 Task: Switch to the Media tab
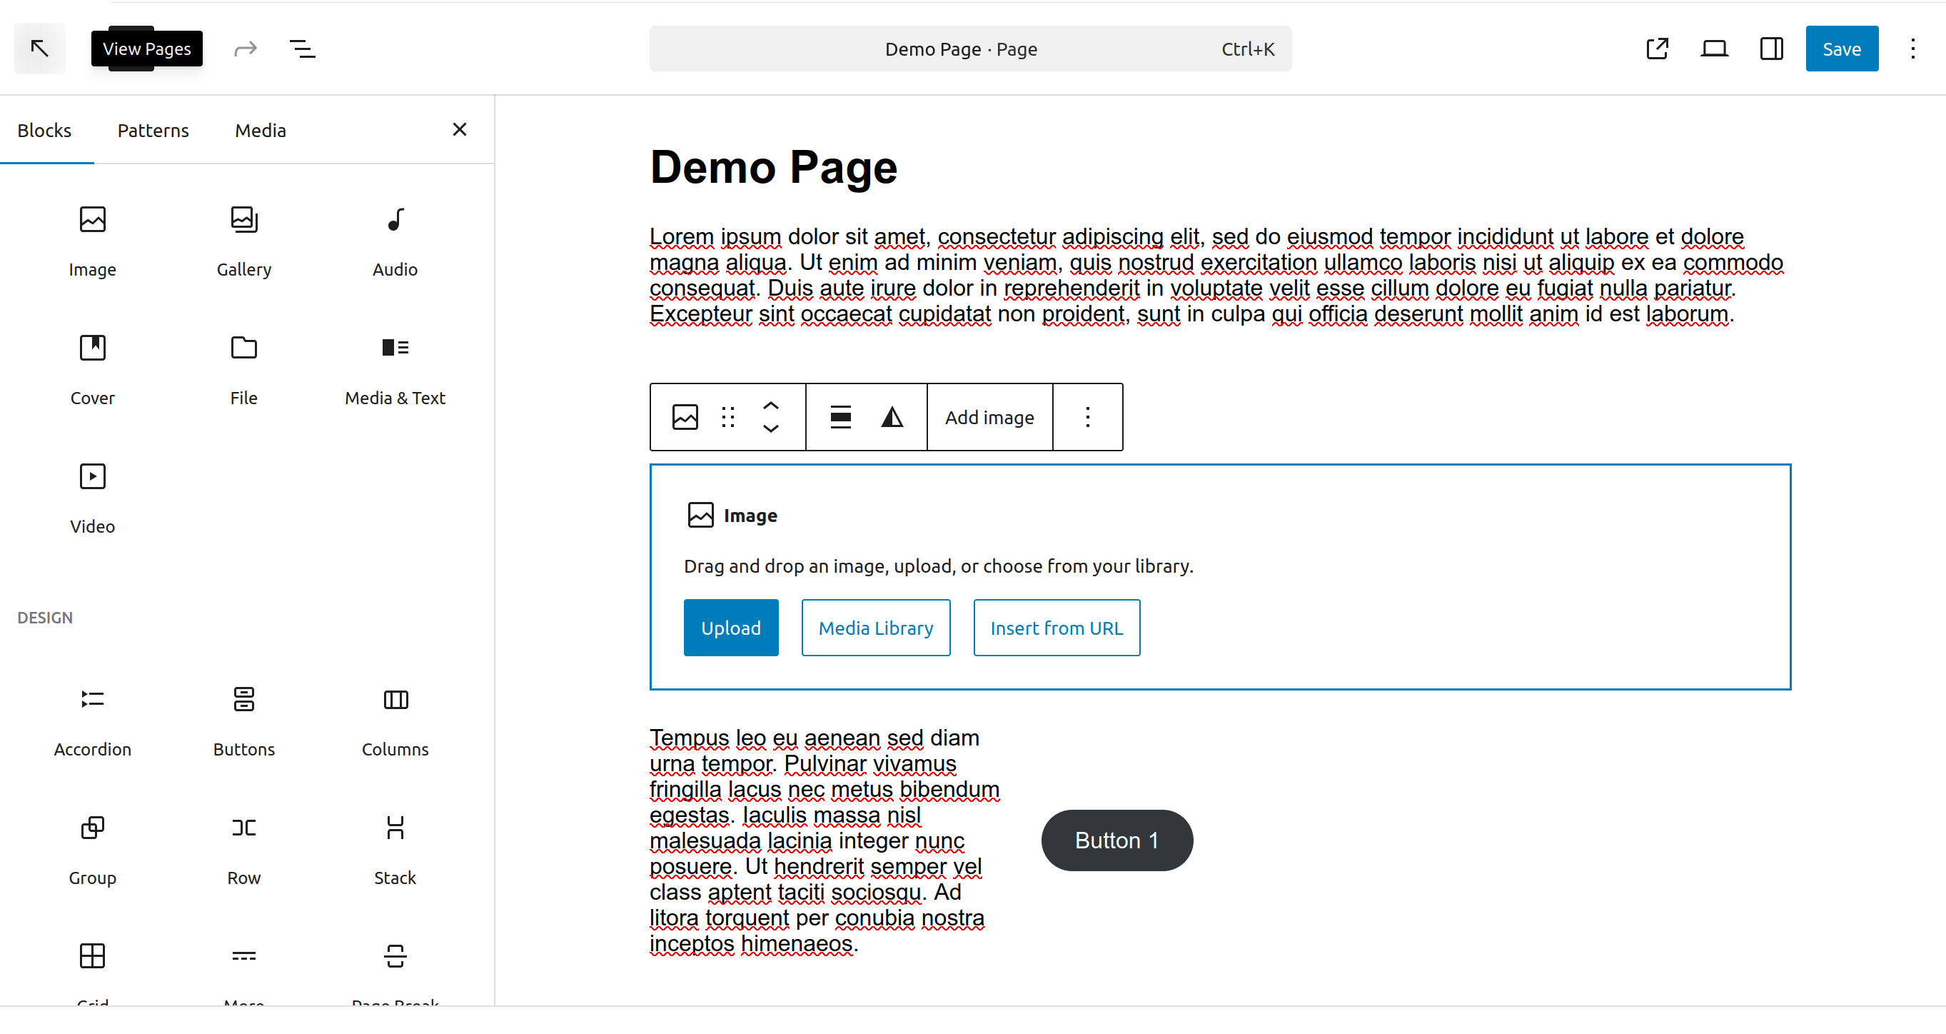coord(260,130)
